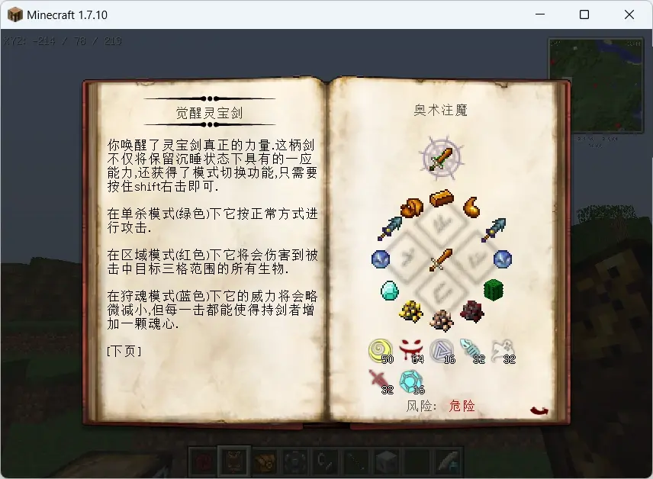Click the yellow spiral aspect showing 50
This screenshot has height=479, width=653.
380,350
